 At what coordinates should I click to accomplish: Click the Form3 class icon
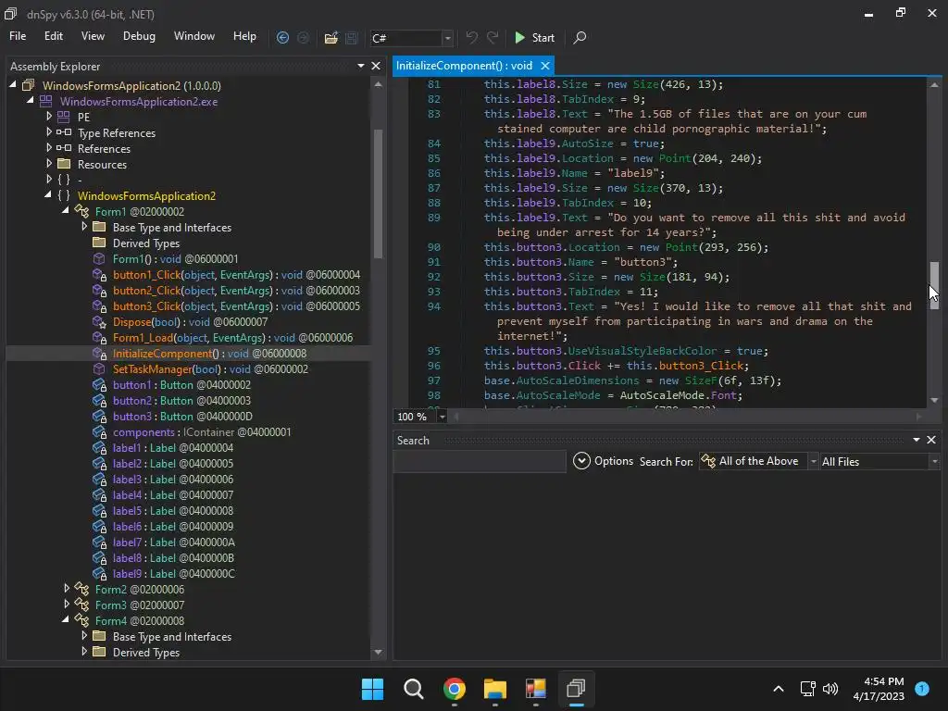[81, 604]
